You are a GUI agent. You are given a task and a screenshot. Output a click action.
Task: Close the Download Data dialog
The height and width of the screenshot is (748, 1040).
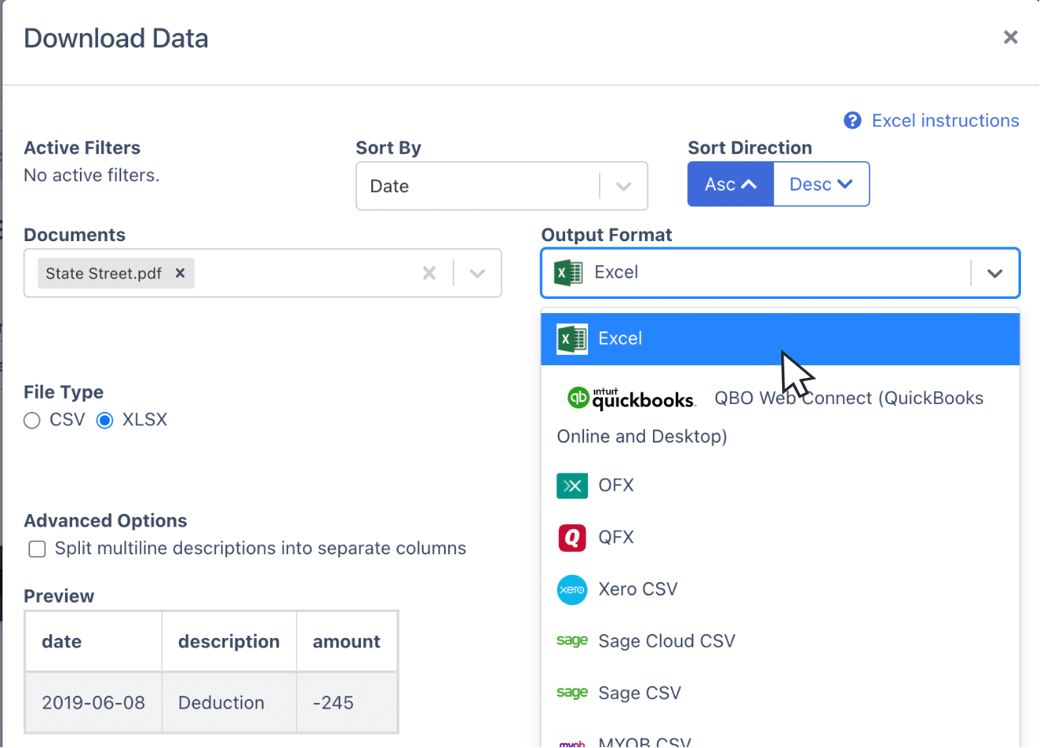(x=1010, y=37)
